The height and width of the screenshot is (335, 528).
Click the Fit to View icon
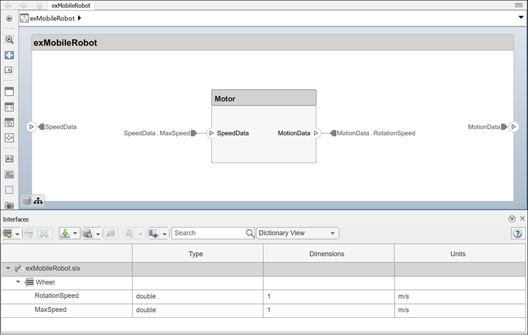point(9,55)
